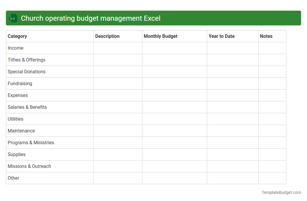Click the Utilities category cell

tap(15, 119)
